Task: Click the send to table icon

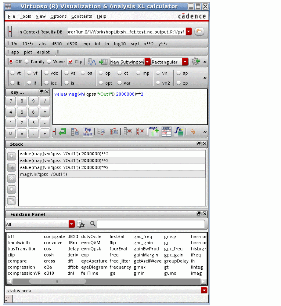Action: click(103, 62)
